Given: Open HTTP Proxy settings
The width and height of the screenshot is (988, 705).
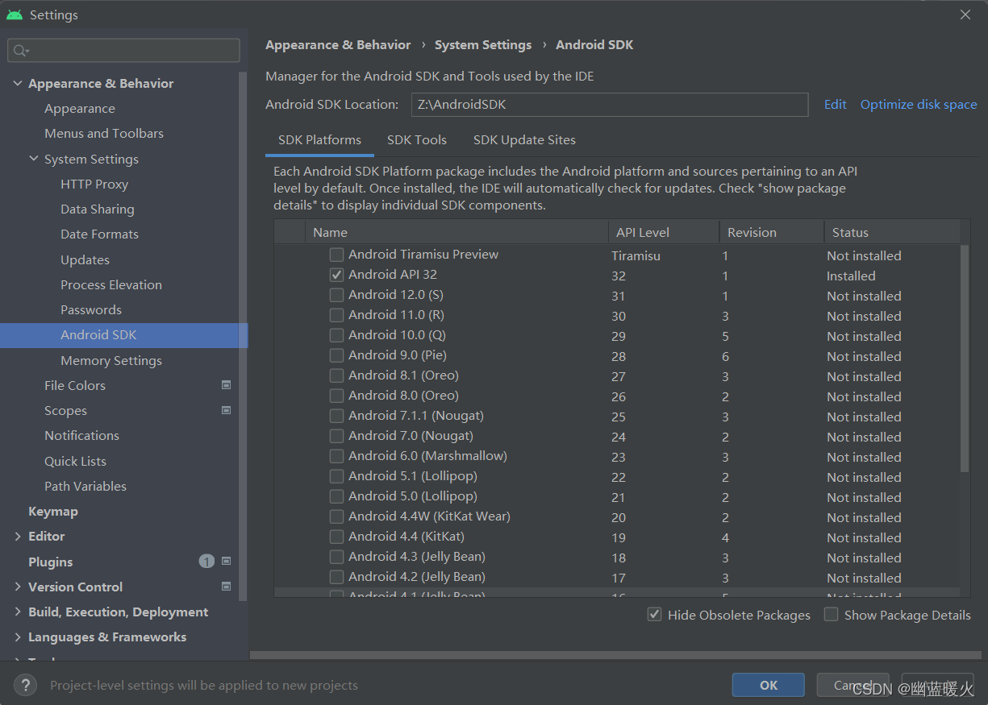Looking at the screenshot, I should click(94, 184).
